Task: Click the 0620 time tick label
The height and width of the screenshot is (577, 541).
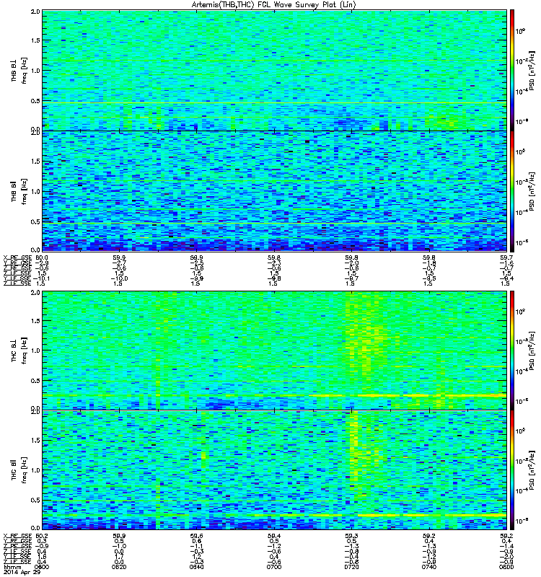Action: (x=119, y=567)
